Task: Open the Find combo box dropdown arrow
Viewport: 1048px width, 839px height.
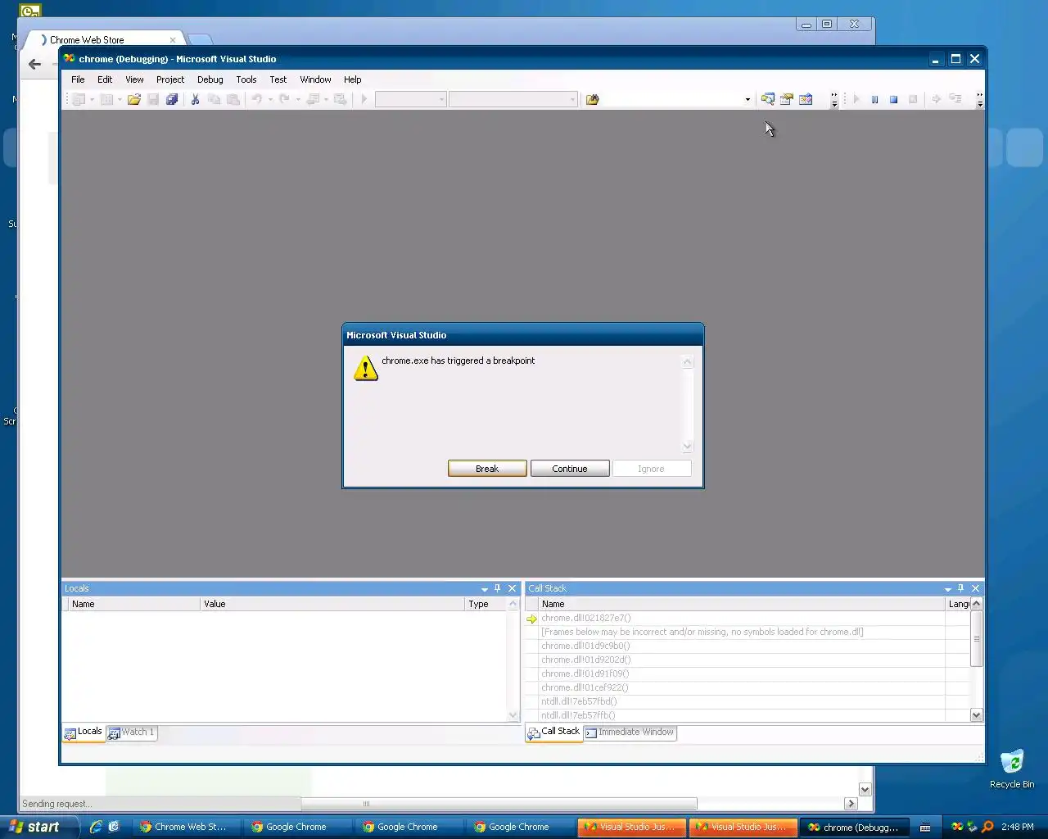Action: 748,99
